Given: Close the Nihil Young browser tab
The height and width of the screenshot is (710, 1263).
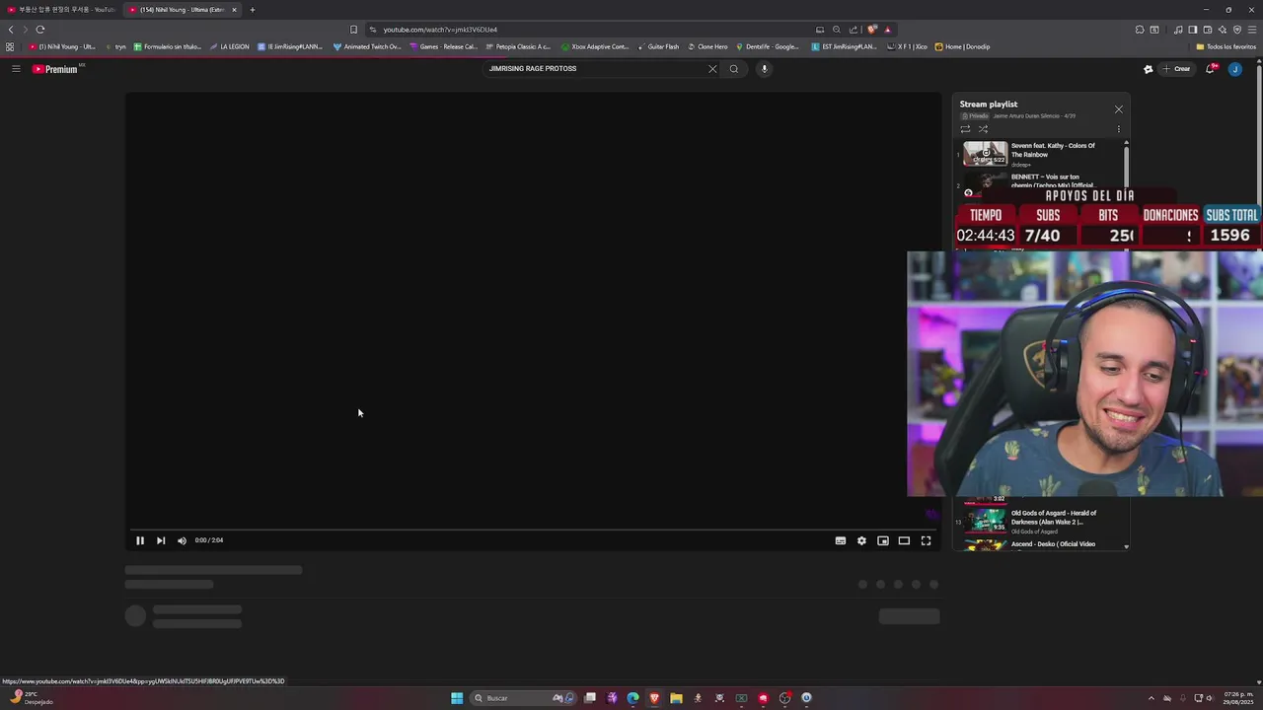Looking at the screenshot, I should tap(234, 10).
